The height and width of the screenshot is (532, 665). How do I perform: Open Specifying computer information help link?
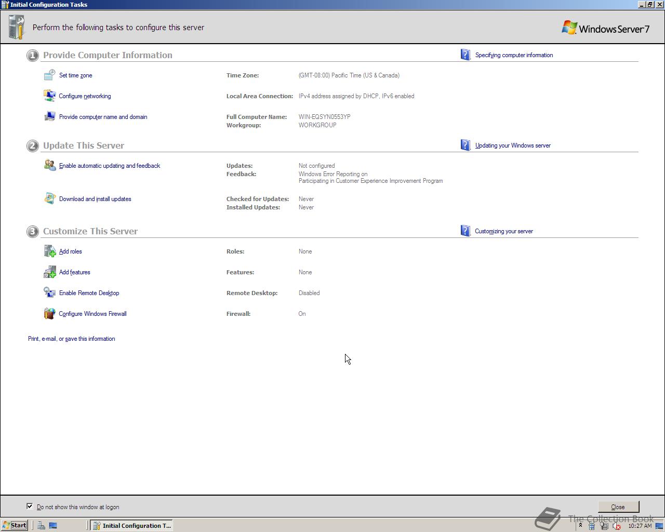tap(514, 55)
